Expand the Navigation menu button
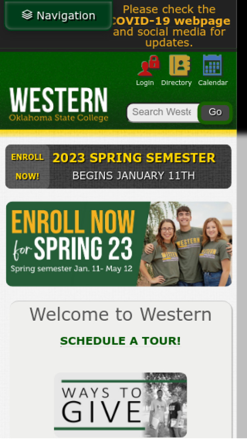The image size is (247, 439). tap(58, 15)
